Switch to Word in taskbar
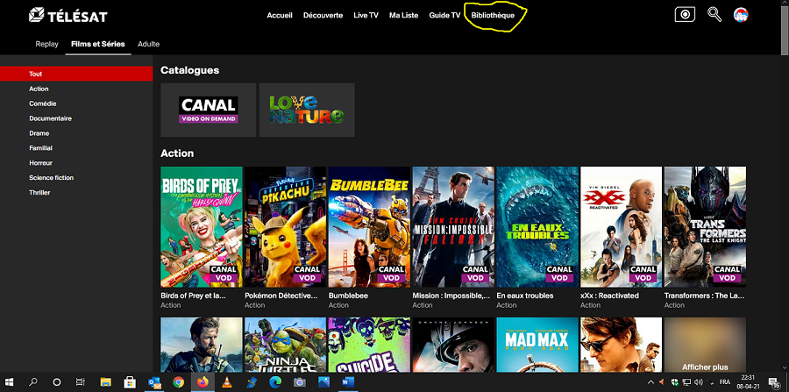The height and width of the screenshot is (392, 789). click(x=348, y=382)
